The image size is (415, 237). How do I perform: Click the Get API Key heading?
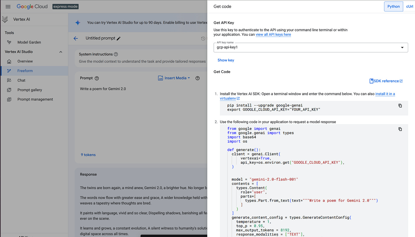pos(224,23)
